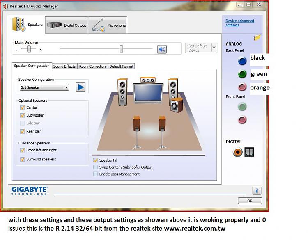Switch to the Speakers device tab
This screenshot has height=240, width=308.
pyautogui.click(x=27, y=25)
